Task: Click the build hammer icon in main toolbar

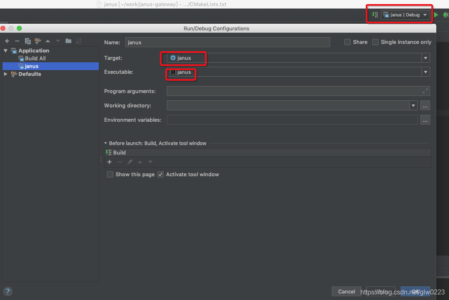Action: (375, 15)
